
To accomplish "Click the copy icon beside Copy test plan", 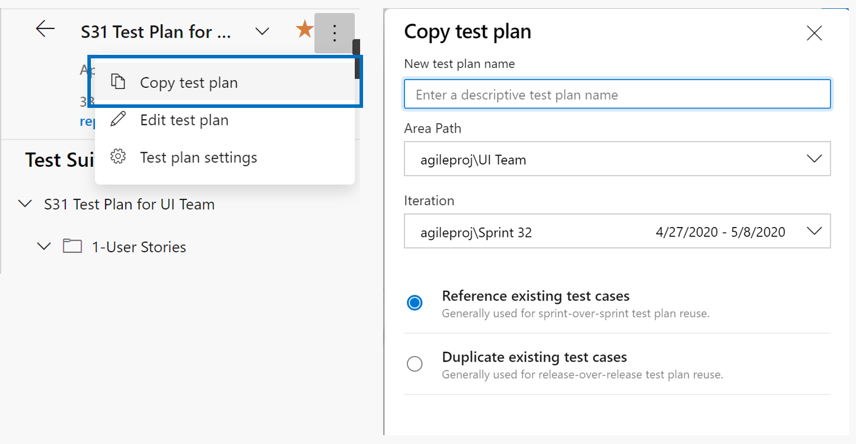I will coord(118,83).
